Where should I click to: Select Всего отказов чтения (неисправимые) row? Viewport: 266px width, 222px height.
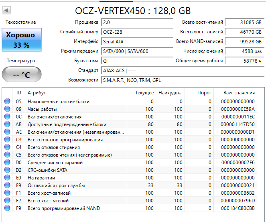click(x=130, y=155)
